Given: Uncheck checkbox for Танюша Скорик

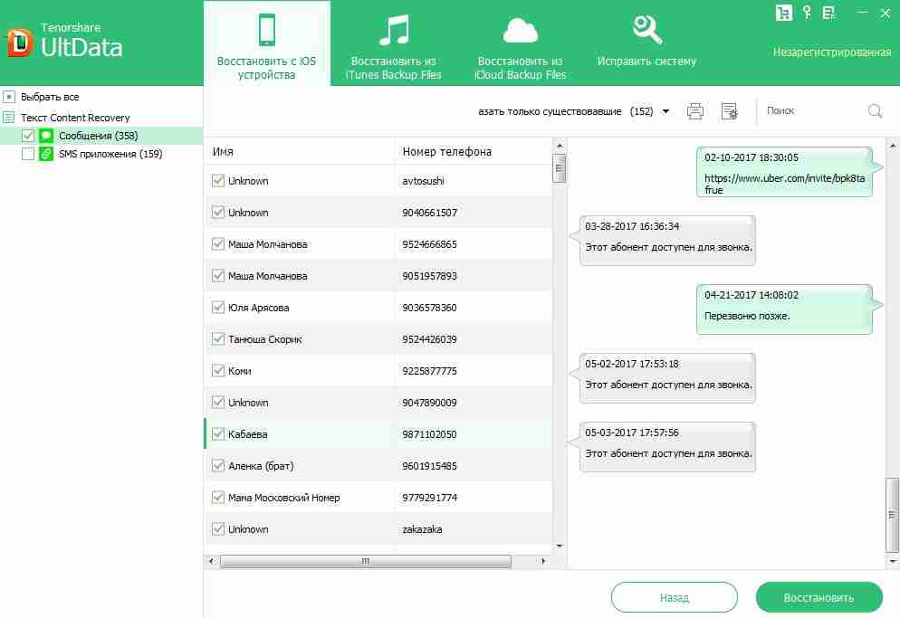Looking at the screenshot, I should (x=218, y=339).
